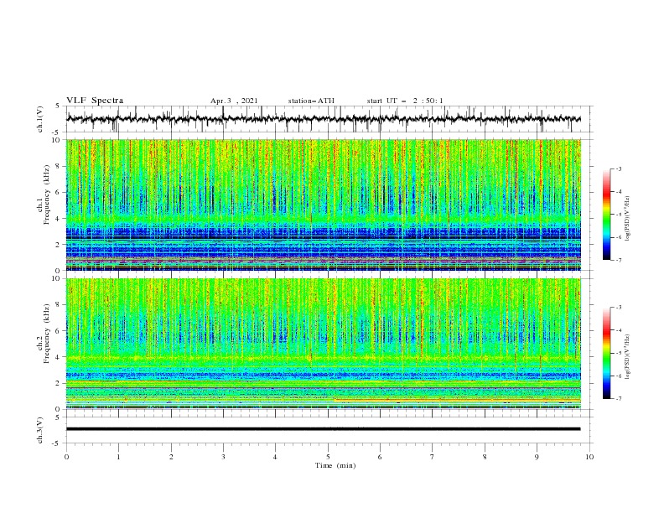Viewport: 664px width, 513px height.
Task: Click the time axis tick label "3"
Action: pyautogui.click(x=223, y=457)
